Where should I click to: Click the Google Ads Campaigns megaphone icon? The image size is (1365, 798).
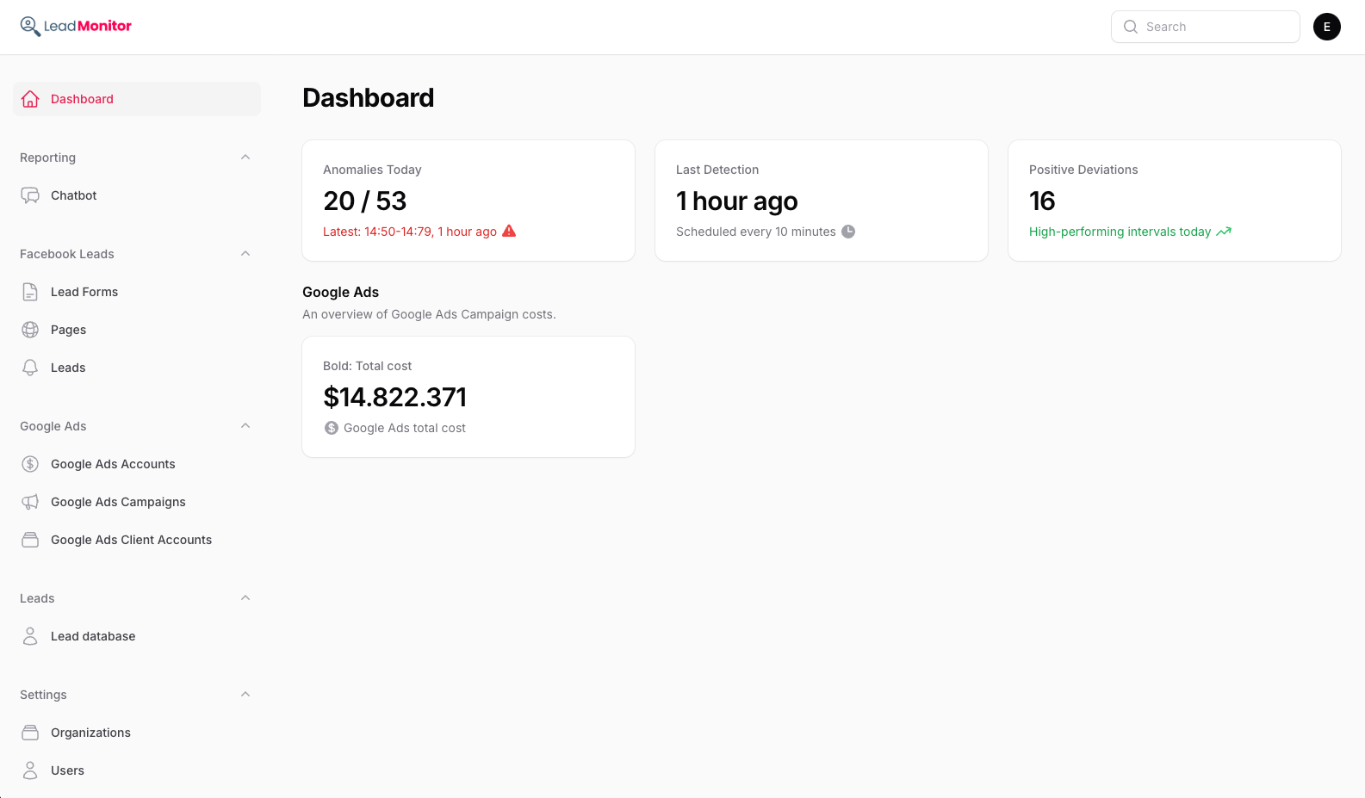pyautogui.click(x=30, y=502)
